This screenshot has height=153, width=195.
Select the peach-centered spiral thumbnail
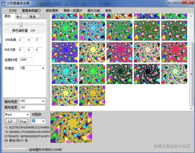pos(147,52)
